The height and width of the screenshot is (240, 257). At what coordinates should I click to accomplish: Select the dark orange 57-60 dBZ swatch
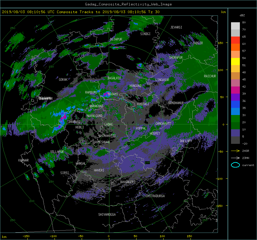(x=235, y=47)
